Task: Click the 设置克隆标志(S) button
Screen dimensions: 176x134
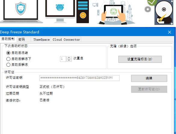Action: coord(140,59)
